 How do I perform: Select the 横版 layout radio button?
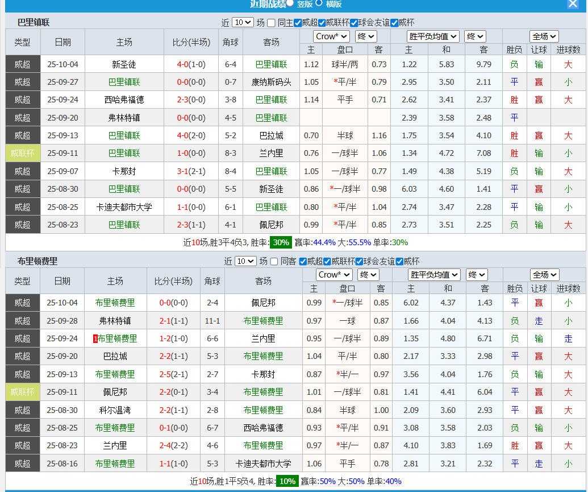click(x=319, y=3)
